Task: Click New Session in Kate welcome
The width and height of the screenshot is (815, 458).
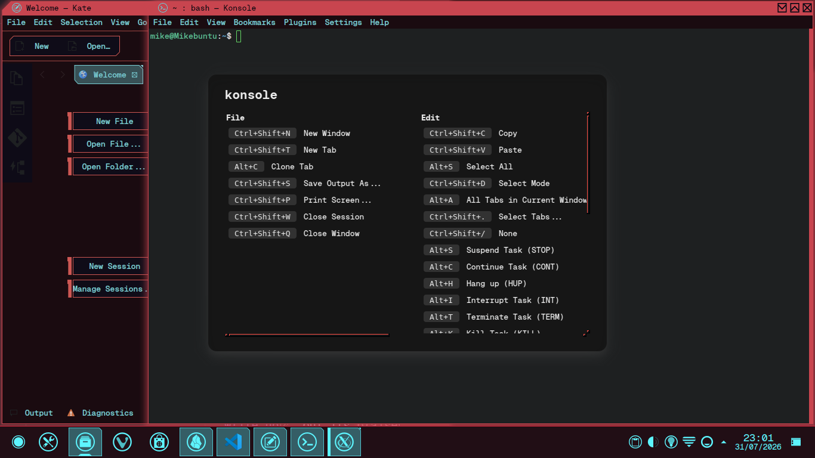Action: pyautogui.click(x=110, y=266)
